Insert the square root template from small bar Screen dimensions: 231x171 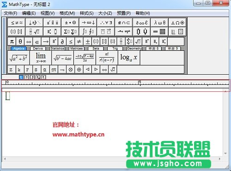pos(138,41)
